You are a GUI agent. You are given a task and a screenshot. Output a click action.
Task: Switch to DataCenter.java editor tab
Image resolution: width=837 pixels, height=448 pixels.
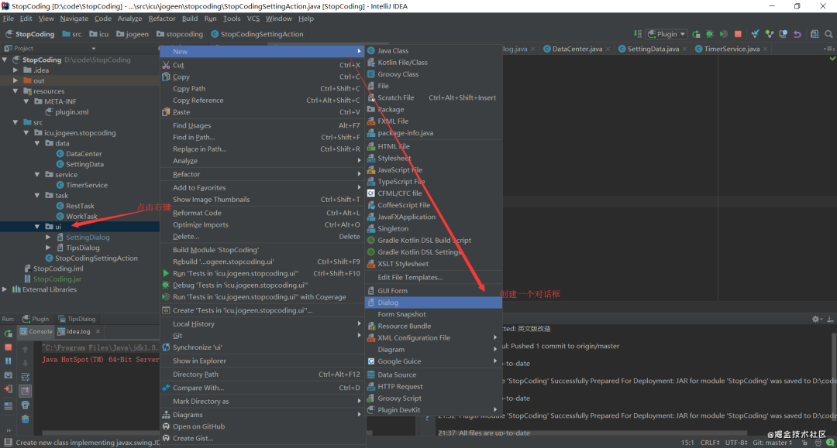[577, 49]
